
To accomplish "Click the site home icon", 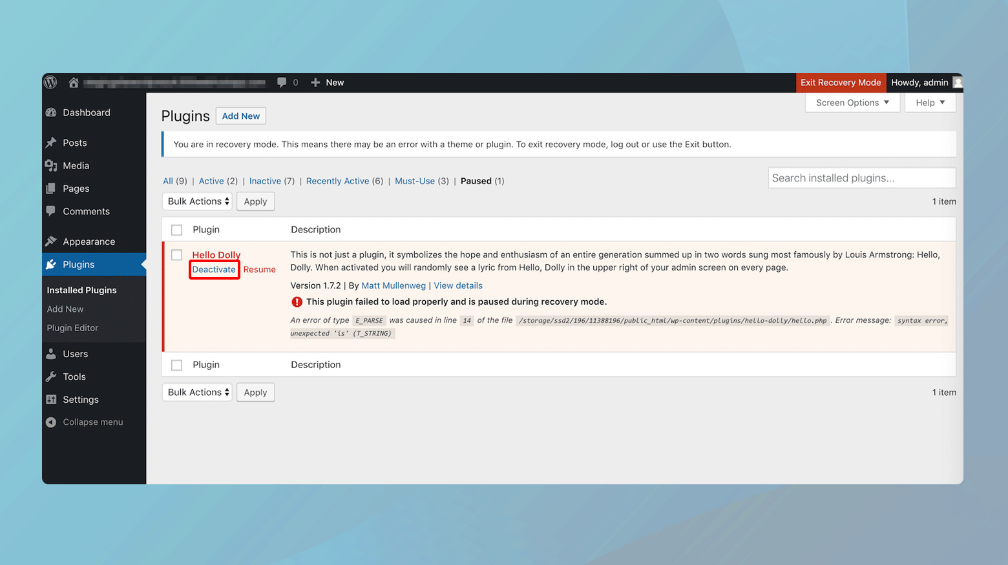I will click(x=74, y=82).
